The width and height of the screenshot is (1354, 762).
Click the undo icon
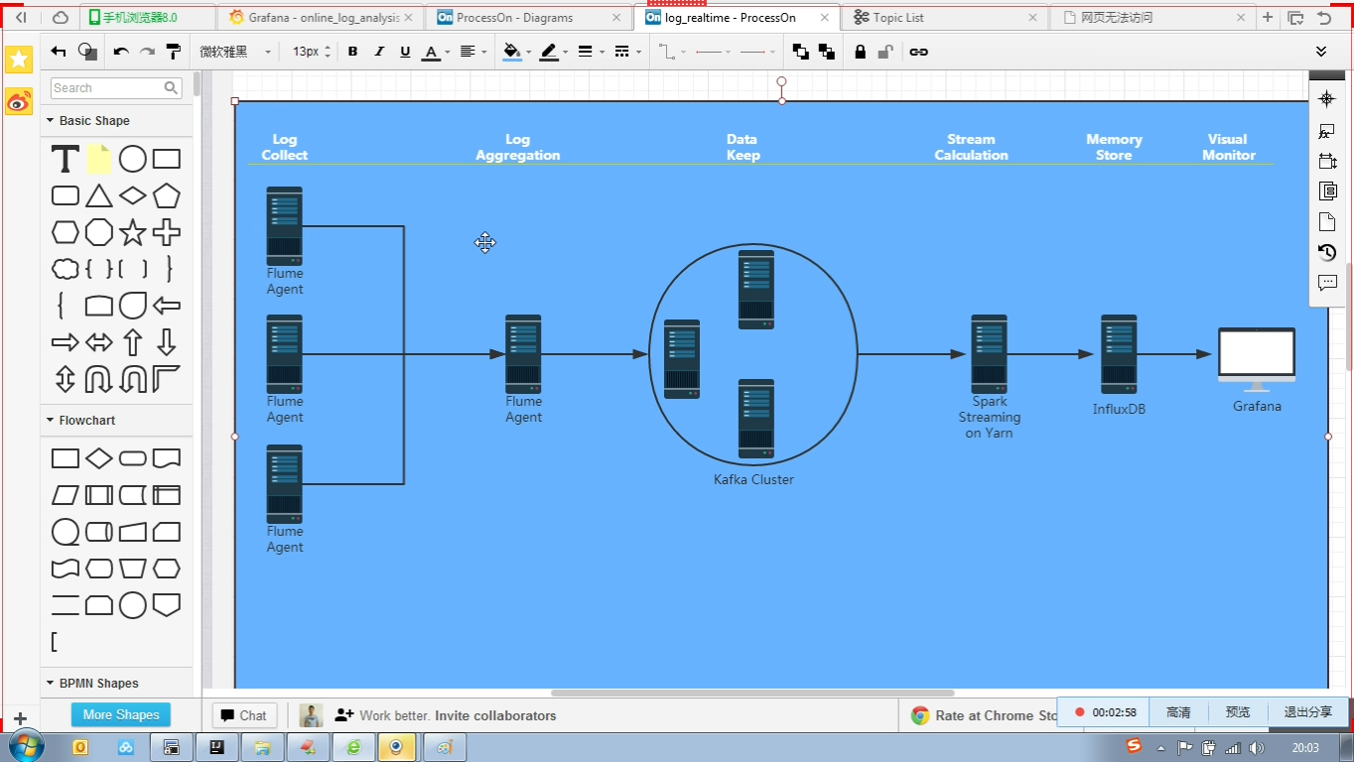[121, 52]
